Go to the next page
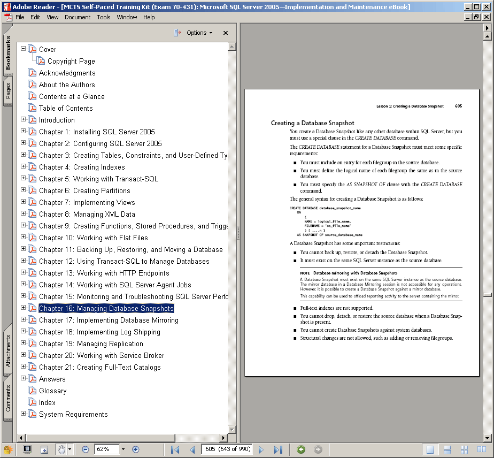 (261, 449)
